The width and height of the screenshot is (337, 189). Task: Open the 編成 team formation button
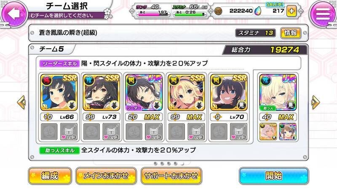coord(50,176)
